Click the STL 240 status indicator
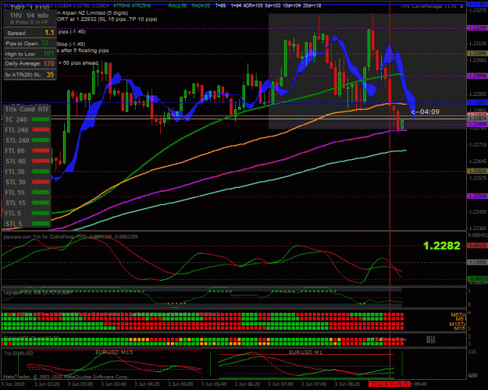Viewport: 488px width, 390px height. (x=41, y=140)
